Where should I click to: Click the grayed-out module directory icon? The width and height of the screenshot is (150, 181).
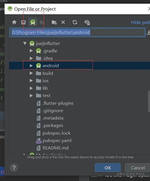[x=42, y=22]
